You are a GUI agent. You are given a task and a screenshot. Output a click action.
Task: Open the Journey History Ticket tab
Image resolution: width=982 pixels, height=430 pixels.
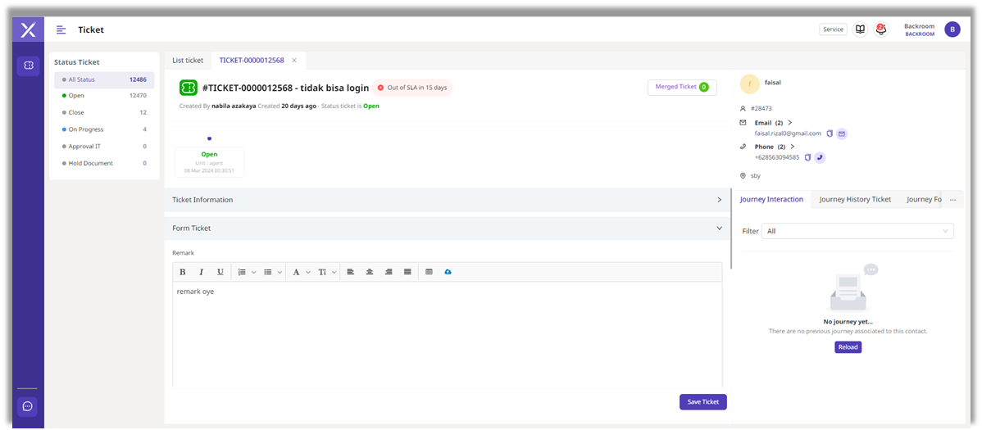855,200
